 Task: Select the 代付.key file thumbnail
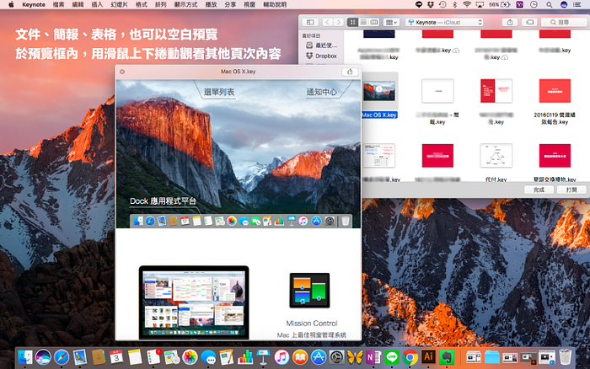(496, 155)
